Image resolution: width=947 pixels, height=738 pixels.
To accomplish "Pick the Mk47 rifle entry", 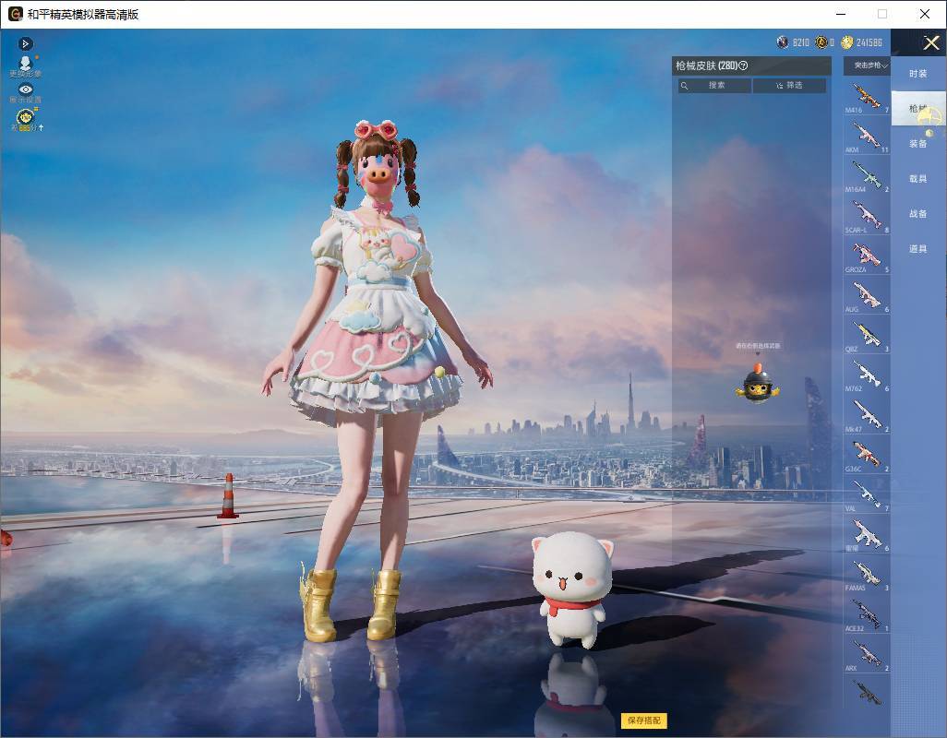I will click(867, 415).
